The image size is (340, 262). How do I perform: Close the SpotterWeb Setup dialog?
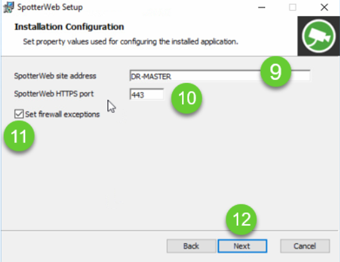[325, 7]
